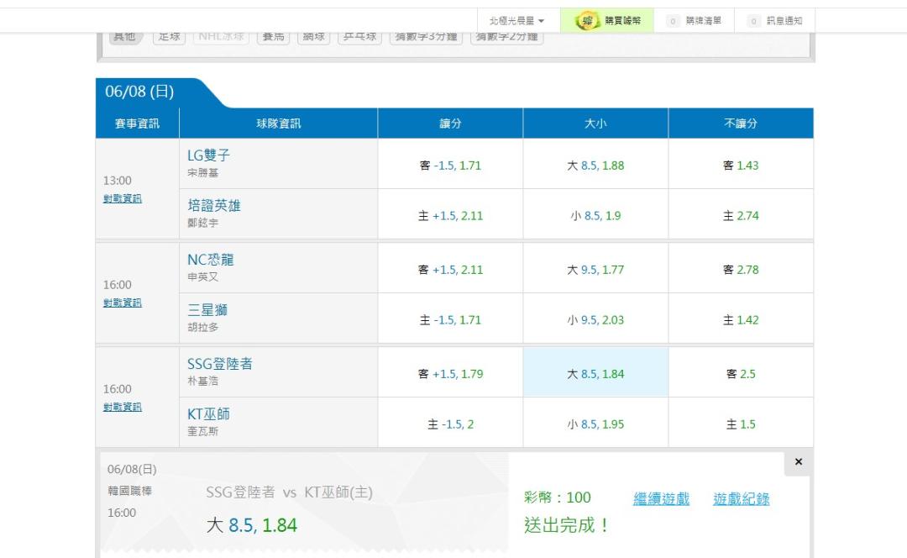Open team 培證英雄
The height and width of the screenshot is (558, 907).
click(x=213, y=206)
